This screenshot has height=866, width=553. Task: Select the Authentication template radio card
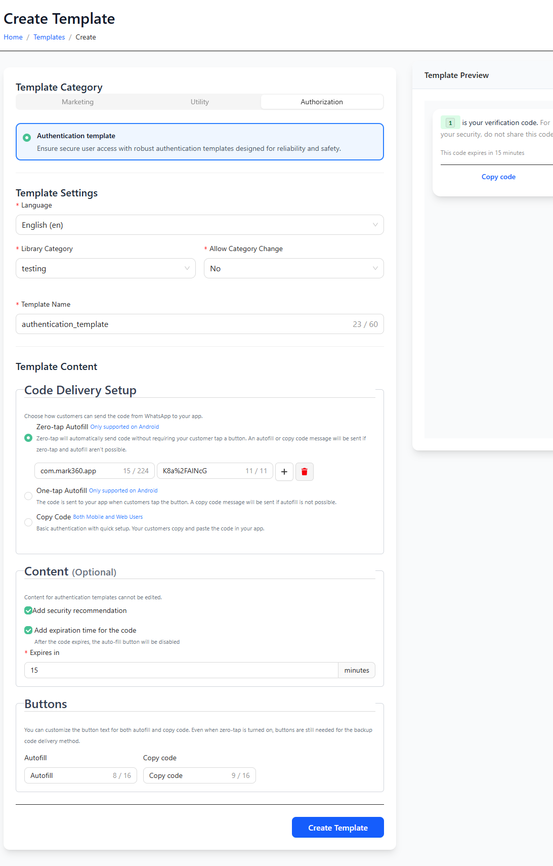point(27,138)
